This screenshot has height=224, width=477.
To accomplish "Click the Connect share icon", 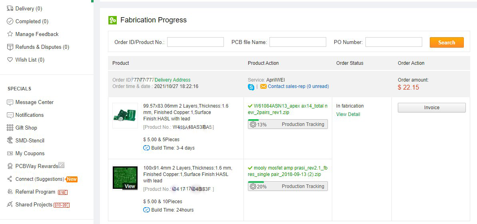I will 10,179.
